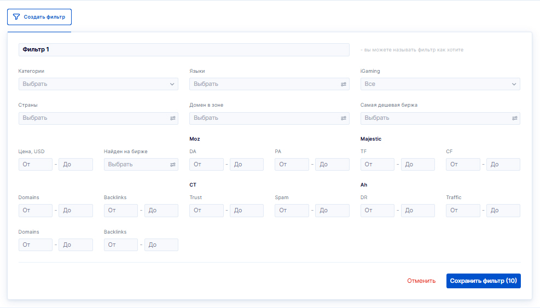Open the Категории dropdown
The height and width of the screenshot is (308, 540).
pos(98,84)
